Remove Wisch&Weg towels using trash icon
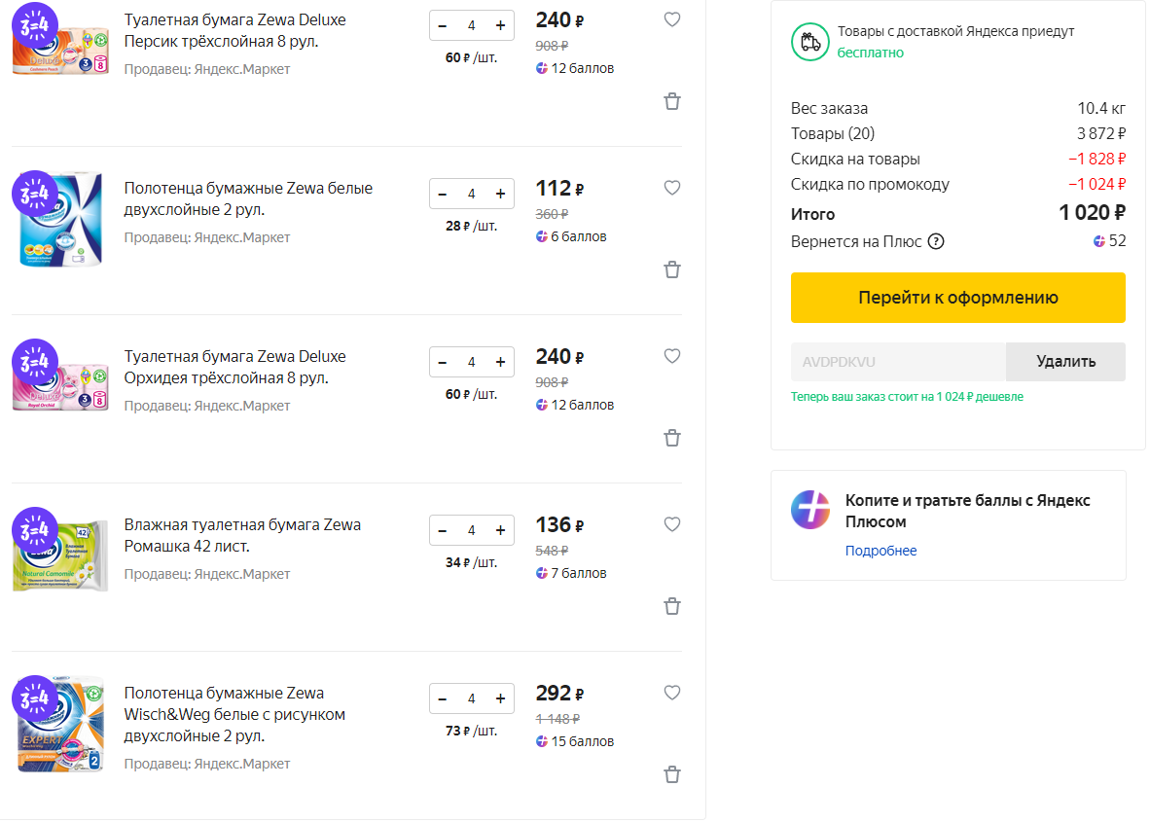Screen dimensions: 1150x823 point(672,774)
